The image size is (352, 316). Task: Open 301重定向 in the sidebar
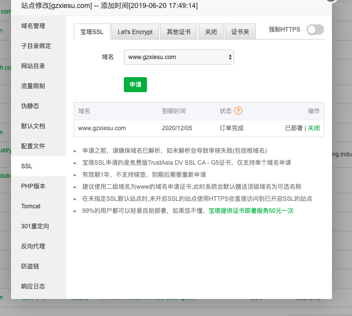(39, 226)
